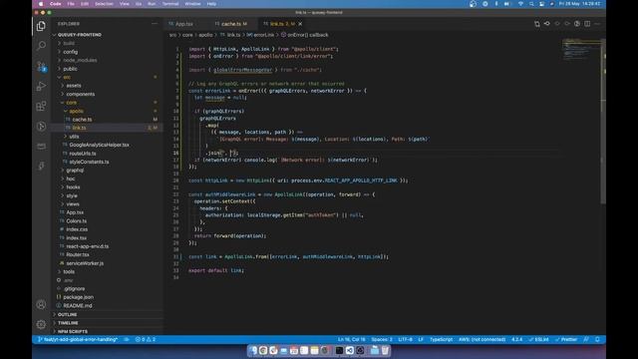Click the git branch name in the status bar
638x359 pixels.
pyautogui.click(x=78, y=339)
